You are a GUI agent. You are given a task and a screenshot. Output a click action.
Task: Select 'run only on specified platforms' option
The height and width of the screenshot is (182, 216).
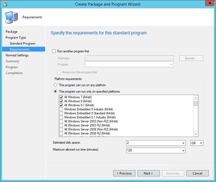click(x=56, y=92)
